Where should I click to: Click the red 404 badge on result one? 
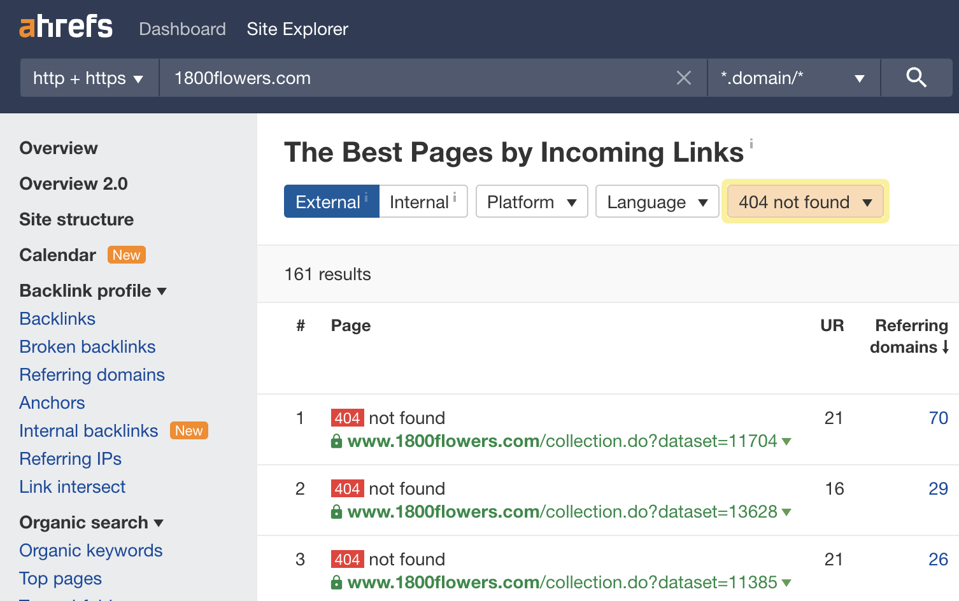tap(347, 418)
